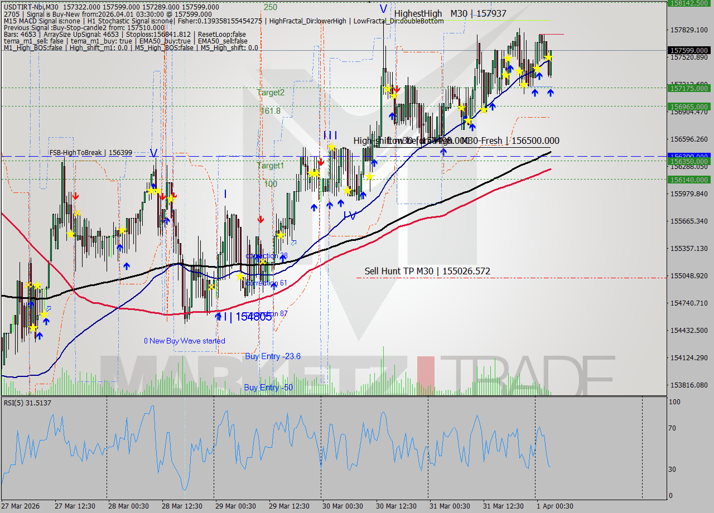Screen dimensions: 714x513
Task: Click the 'Sell Hunt TP M30 | 155026.572' label
Action: pyautogui.click(x=427, y=272)
